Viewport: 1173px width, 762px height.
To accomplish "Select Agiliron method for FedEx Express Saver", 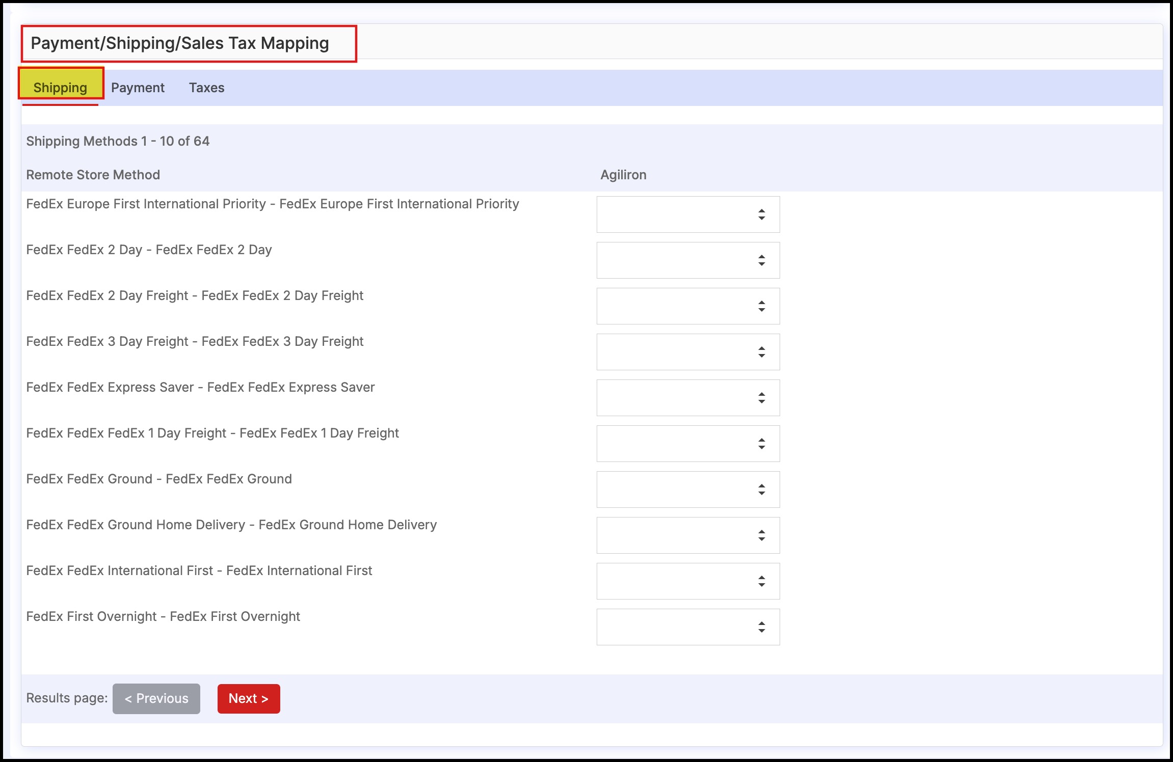I will click(688, 398).
